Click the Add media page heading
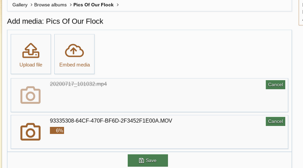 coord(55,21)
